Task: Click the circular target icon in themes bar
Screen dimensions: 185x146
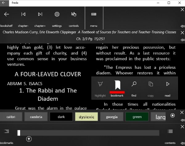Action: coord(172,115)
